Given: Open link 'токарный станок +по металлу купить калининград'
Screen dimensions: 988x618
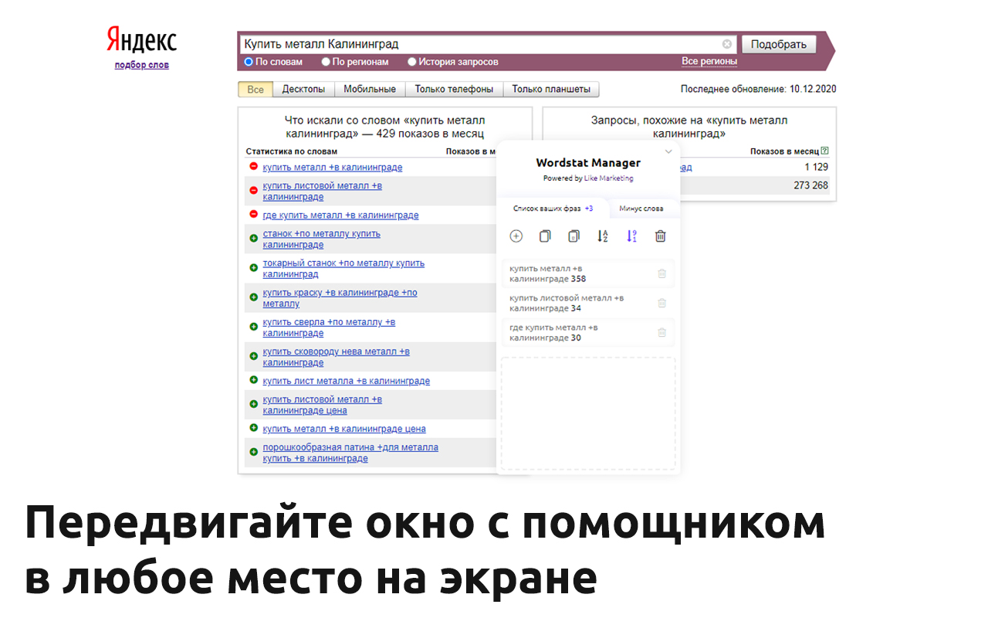Looking at the screenshot, I should [x=343, y=269].
